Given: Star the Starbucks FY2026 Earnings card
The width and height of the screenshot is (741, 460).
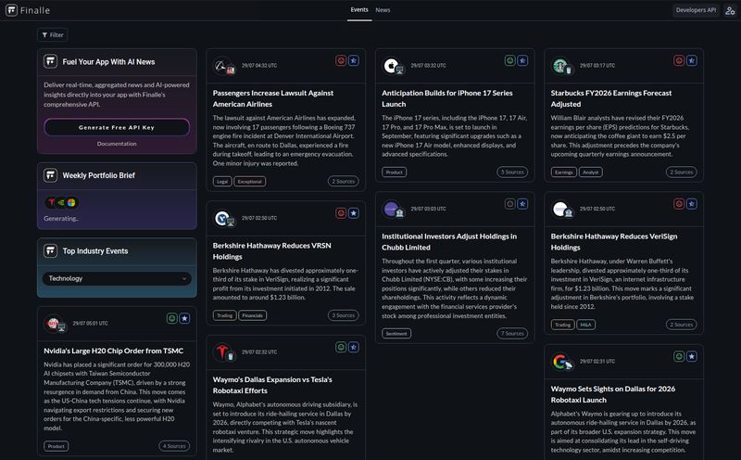Looking at the screenshot, I should click(691, 60).
